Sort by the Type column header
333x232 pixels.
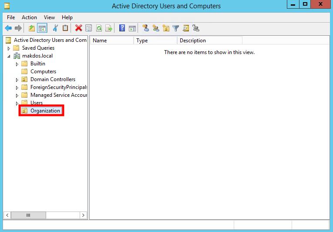[x=155, y=41]
